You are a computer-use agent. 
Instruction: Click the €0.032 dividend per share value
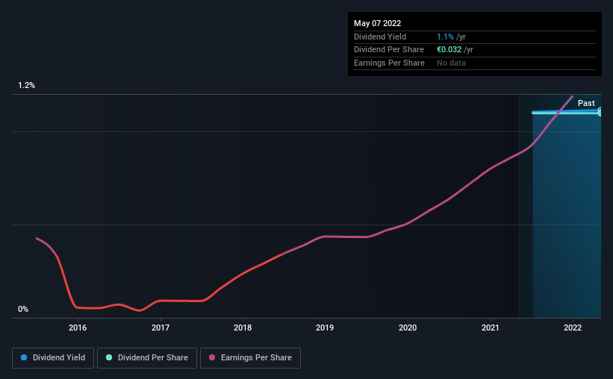[449, 50]
